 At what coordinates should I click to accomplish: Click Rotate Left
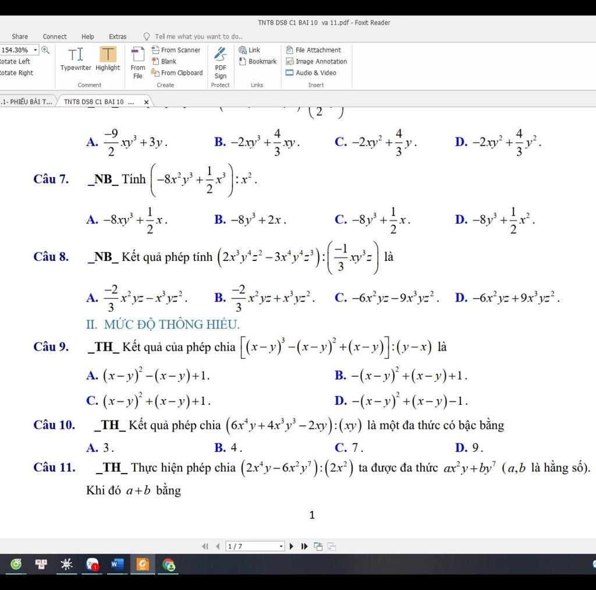click(x=15, y=61)
